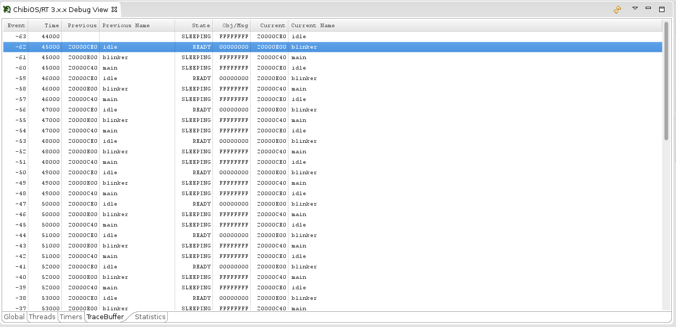
Task: Select event row -52
Action: (x=332, y=152)
